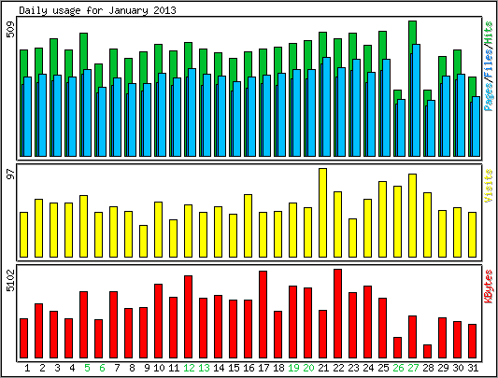Image resolution: width=498 pixels, height=378 pixels.
Task: Select the shortest yellow Visits bar, day 9
Action: (143, 241)
